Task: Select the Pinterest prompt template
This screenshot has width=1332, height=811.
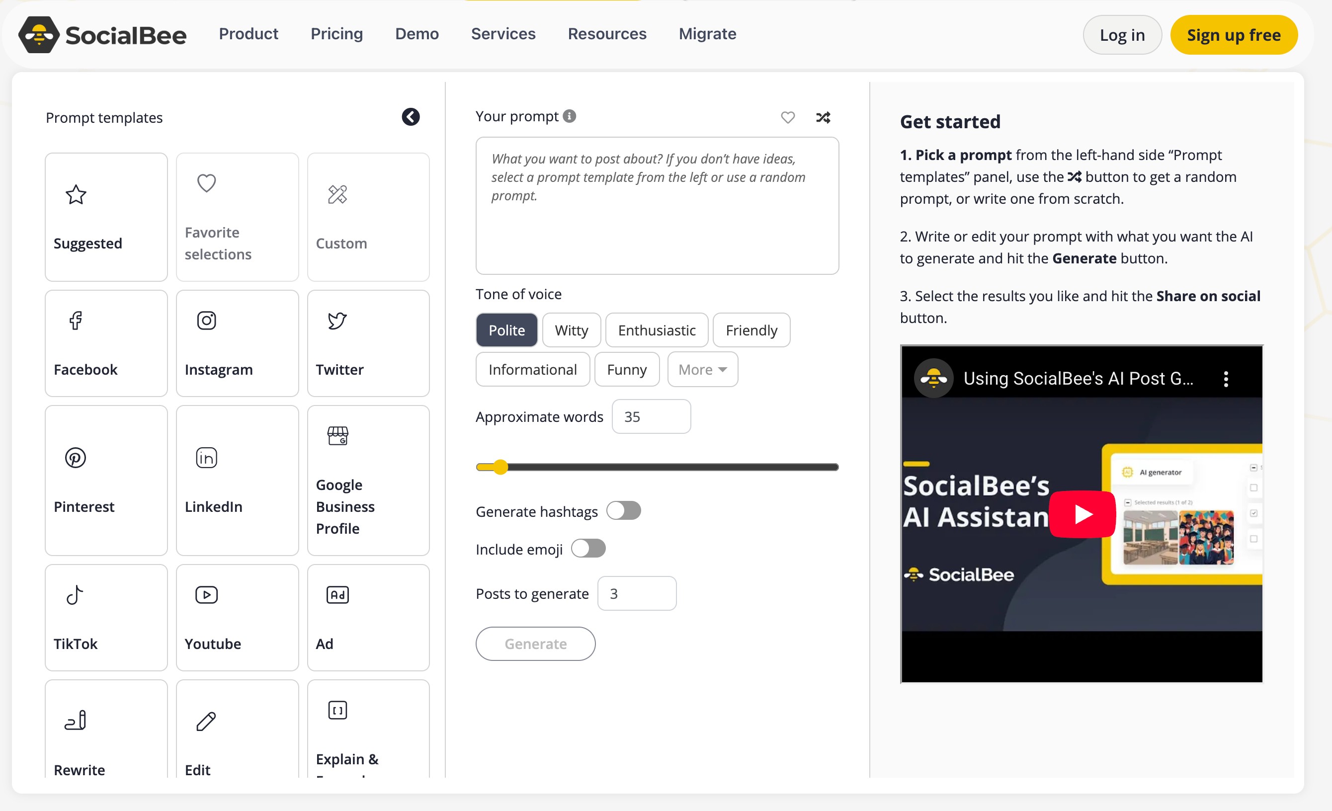Action: click(106, 480)
